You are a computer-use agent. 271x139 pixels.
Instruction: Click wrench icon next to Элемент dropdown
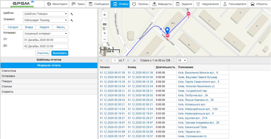tap(72, 20)
